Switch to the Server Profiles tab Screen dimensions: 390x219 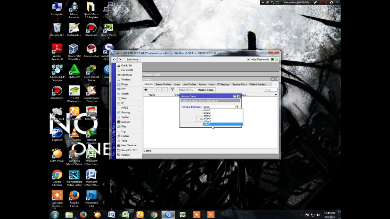tap(163, 84)
